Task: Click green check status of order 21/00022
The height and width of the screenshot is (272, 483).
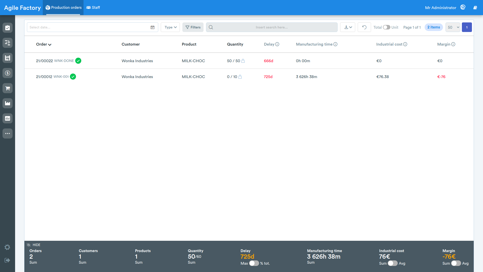Action: click(x=78, y=61)
